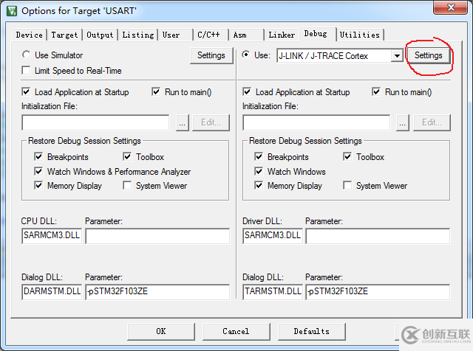
Task: Click Driver DLL field SARMCM3.DLL
Action: pos(273,236)
